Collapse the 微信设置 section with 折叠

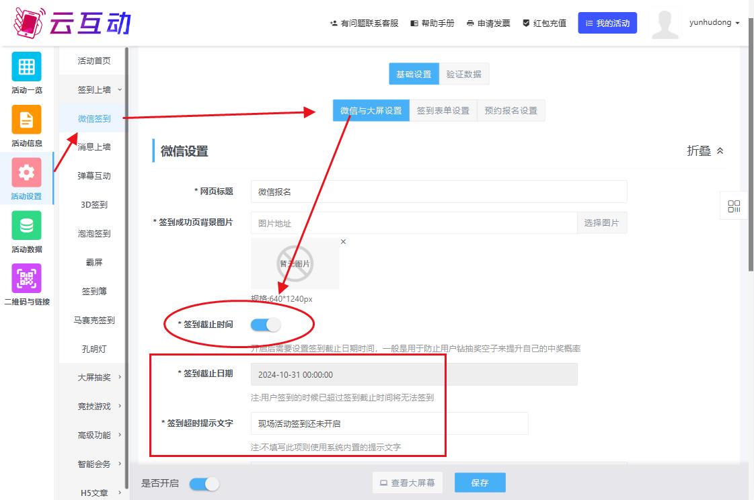705,151
